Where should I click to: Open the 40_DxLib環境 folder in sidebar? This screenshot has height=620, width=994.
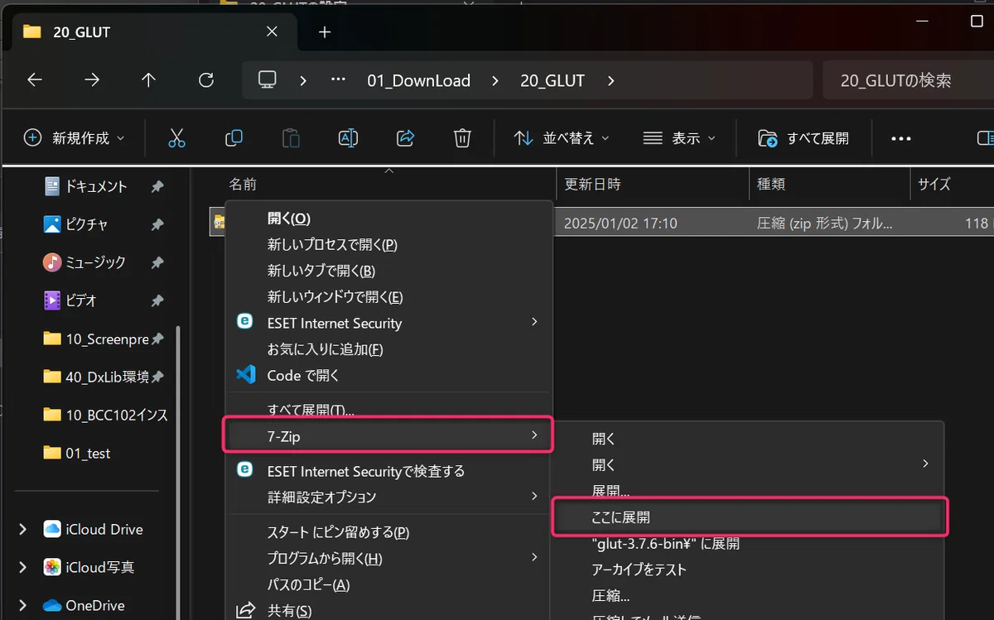coord(107,377)
